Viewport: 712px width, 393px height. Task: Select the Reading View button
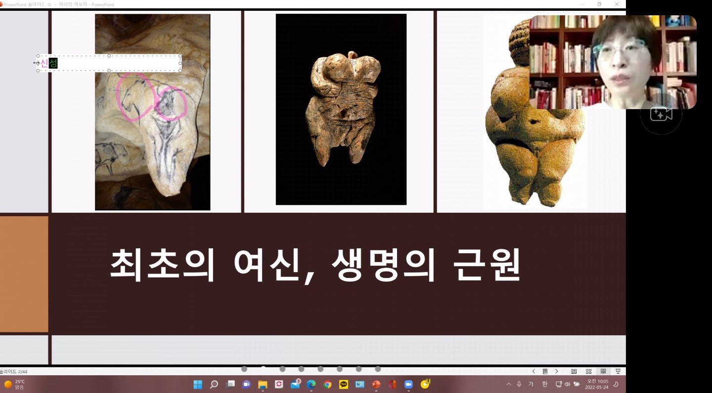[603, 371]
